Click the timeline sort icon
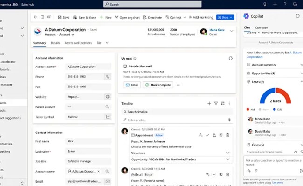Screen dimensions: 303x186 tap(223, 104)
